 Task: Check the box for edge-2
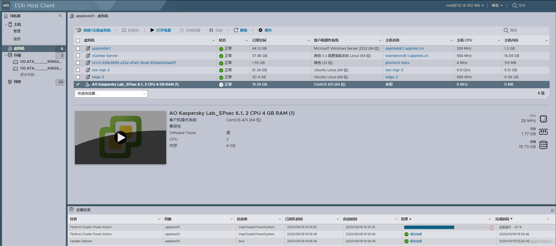pyautogui.click(x=78, y=77)
